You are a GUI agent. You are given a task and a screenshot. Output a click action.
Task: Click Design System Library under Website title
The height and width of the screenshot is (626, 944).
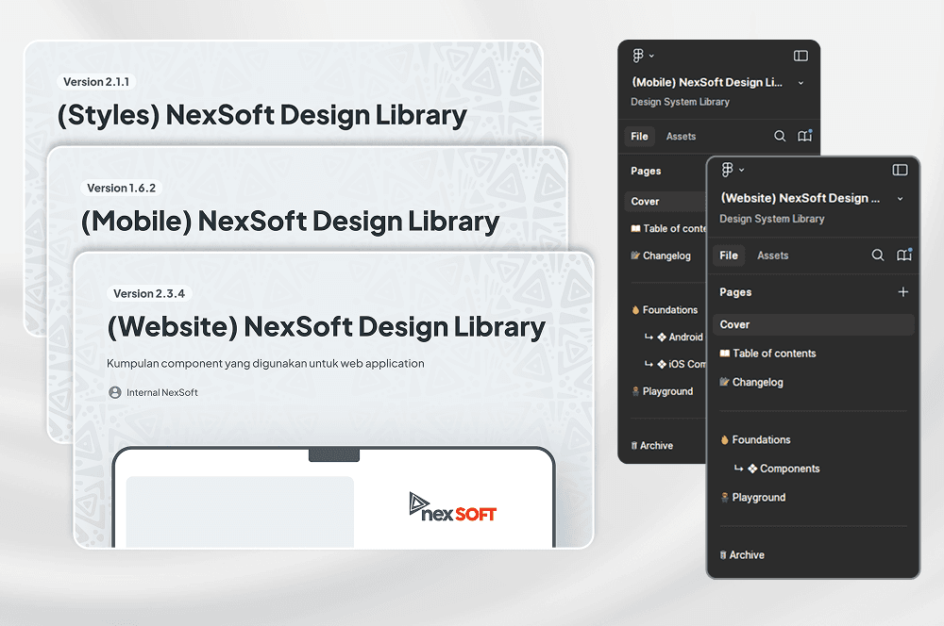(772, 219)
